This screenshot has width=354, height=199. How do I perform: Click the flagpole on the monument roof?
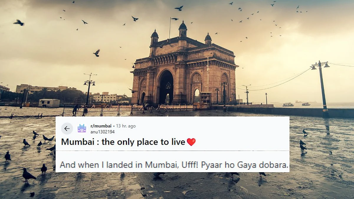click(x=170, y=28)
